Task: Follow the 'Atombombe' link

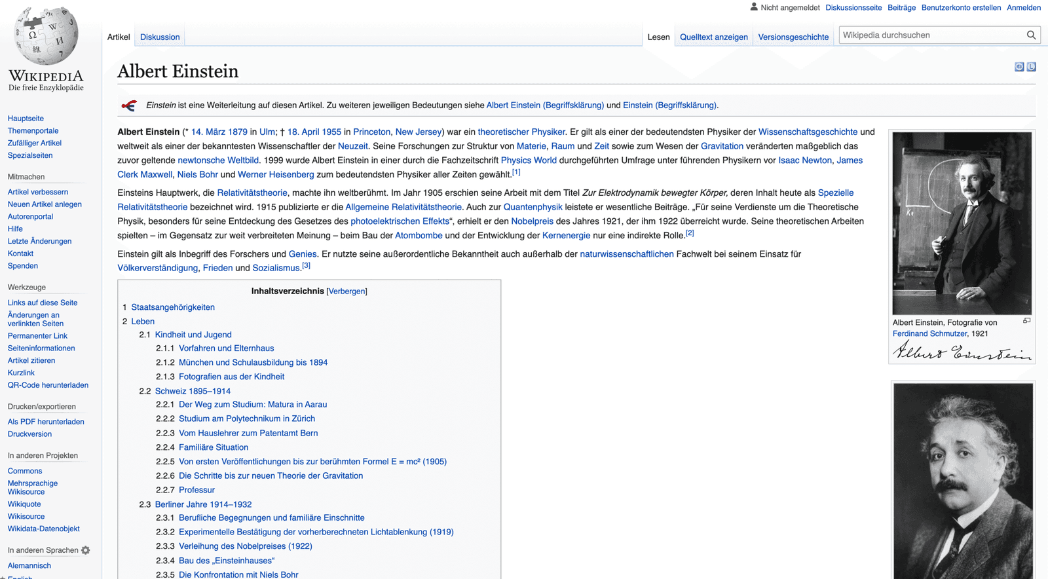Action: tap(419, 236)
